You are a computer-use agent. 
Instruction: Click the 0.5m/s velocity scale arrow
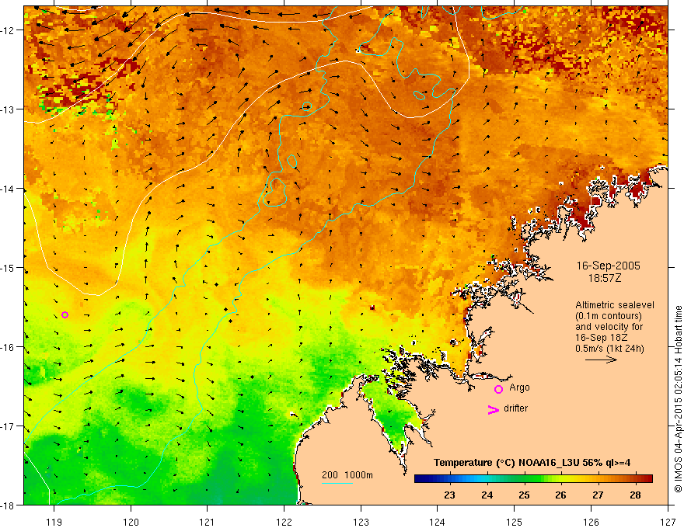click(601, 360)
